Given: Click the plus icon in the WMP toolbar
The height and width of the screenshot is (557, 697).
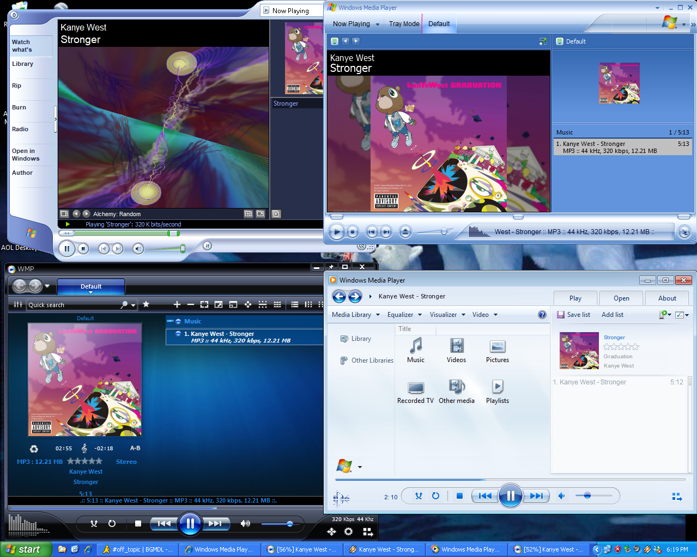Looking at the screenshot, I should (x=177, y=304).
